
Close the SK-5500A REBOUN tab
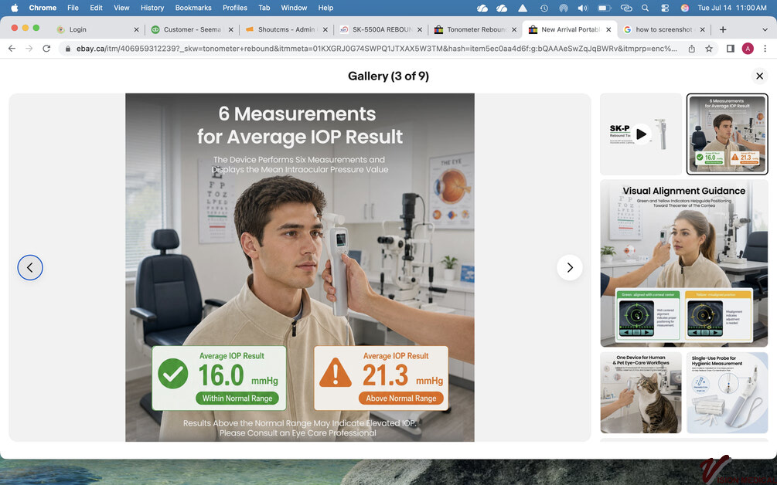420,29
